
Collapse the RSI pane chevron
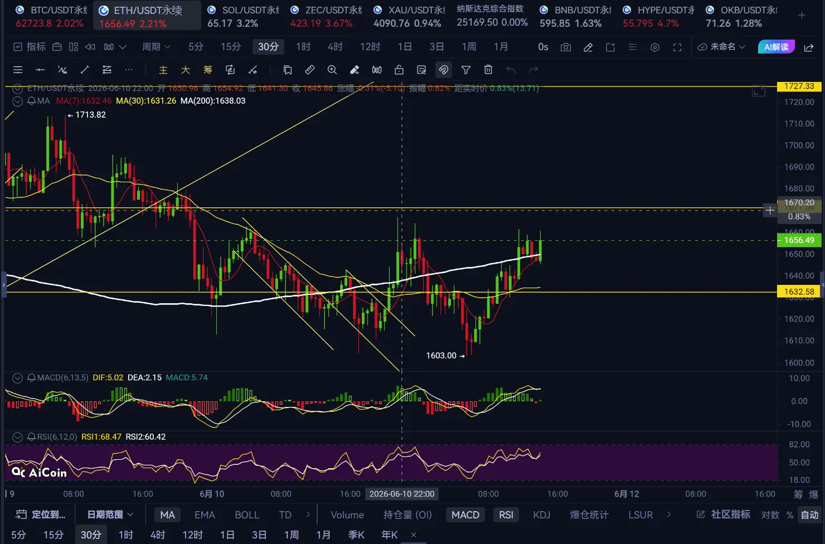[17, 437]
